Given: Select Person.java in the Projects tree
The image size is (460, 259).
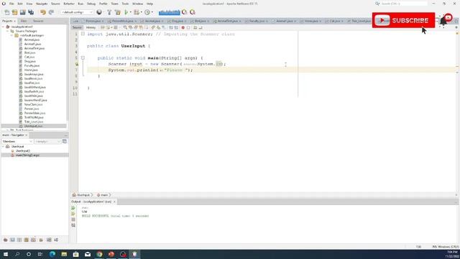Looking at the screenshot, I should tap(32, 109).
